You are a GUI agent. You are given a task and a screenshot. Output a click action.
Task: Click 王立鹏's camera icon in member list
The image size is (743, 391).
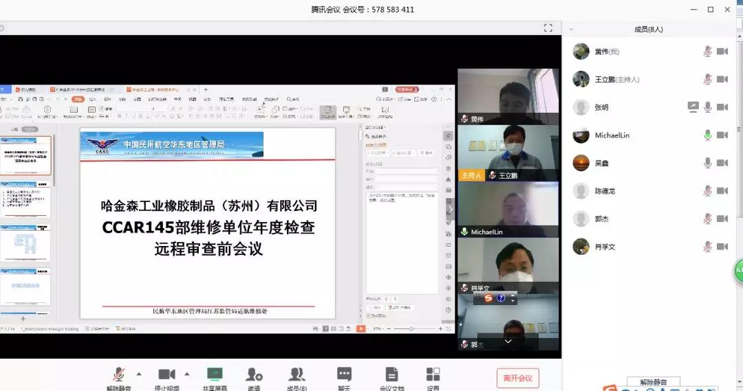722,79
